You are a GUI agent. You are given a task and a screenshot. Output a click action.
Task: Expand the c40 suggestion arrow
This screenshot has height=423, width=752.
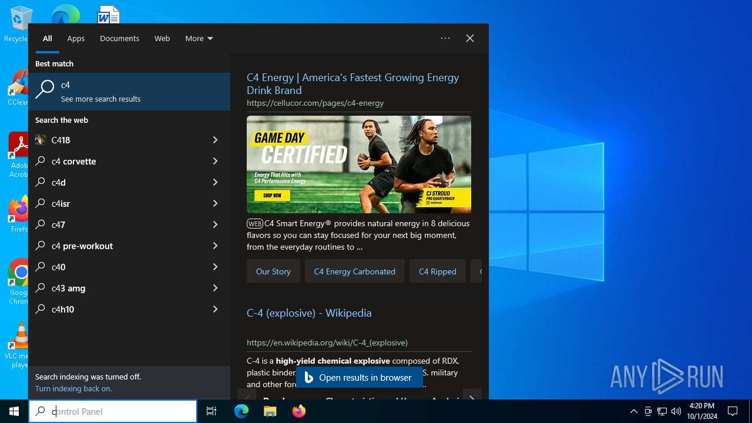(x=215, y=267)
